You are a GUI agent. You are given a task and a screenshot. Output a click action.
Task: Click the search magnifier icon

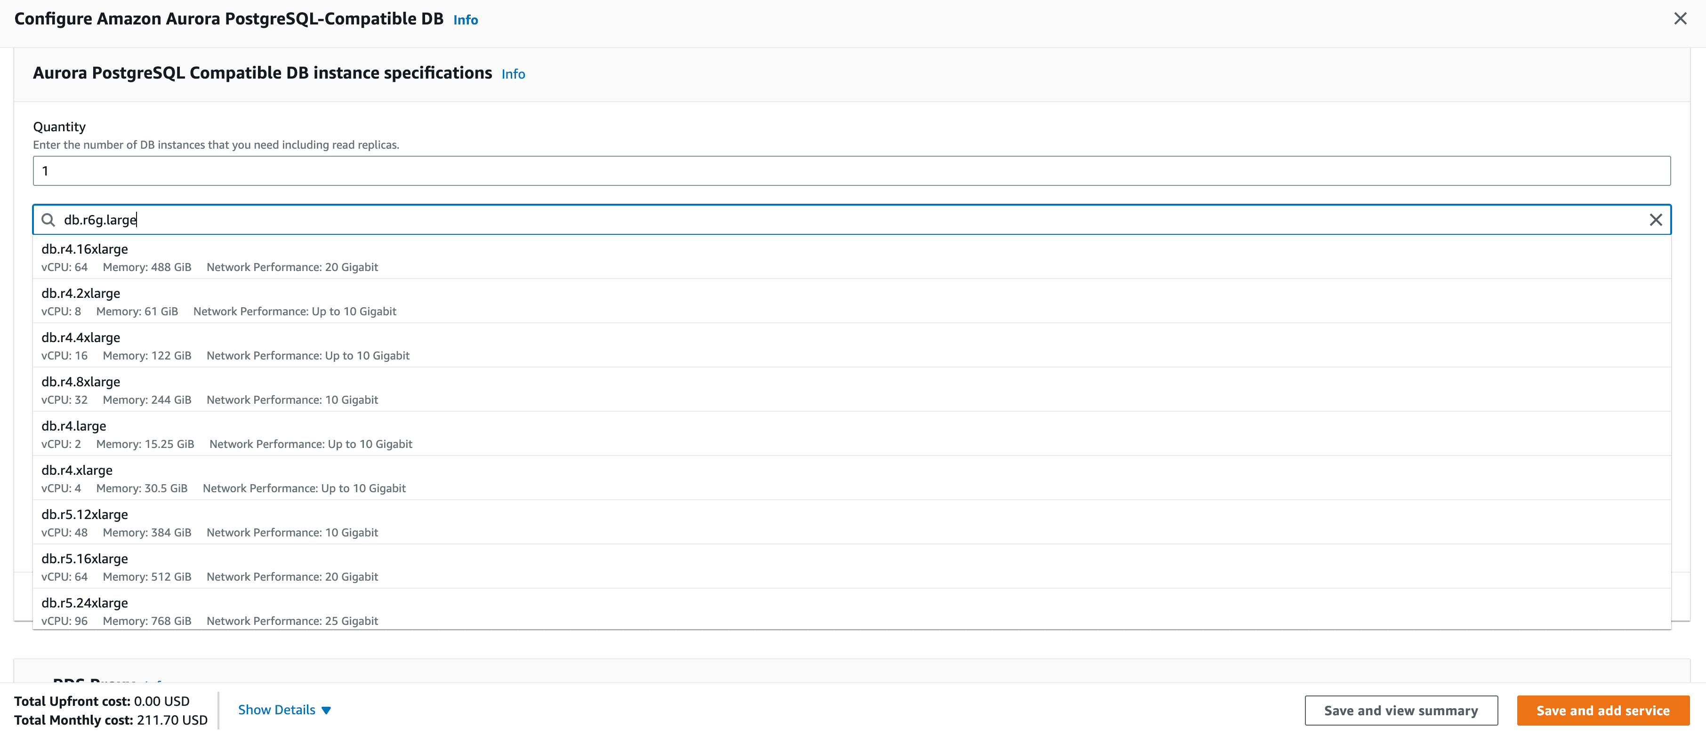pyautogui.click(x=48, y=220)
